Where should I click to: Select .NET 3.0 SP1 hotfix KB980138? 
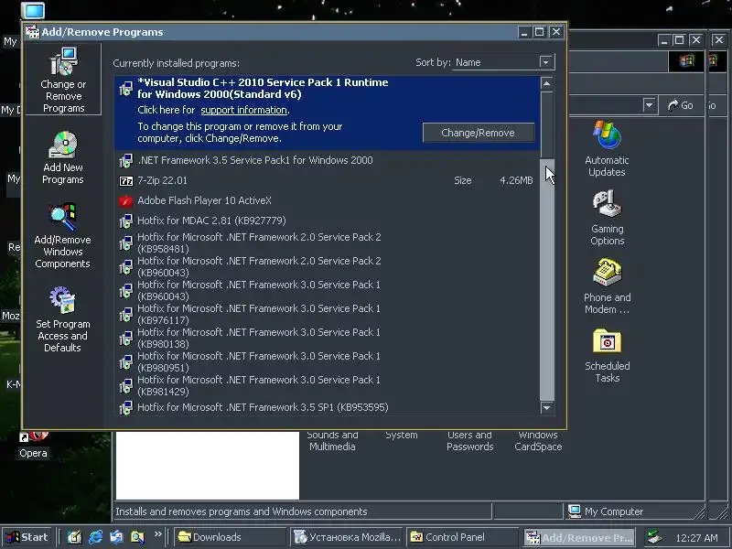click(327, 338)
